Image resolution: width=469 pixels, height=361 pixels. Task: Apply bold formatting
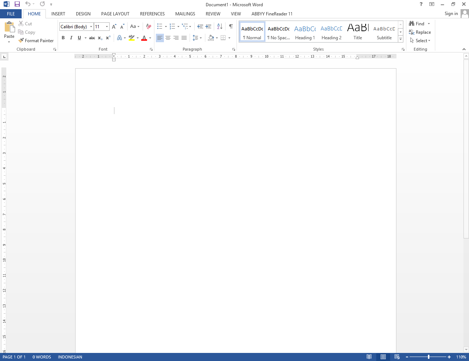coord(63,38)
